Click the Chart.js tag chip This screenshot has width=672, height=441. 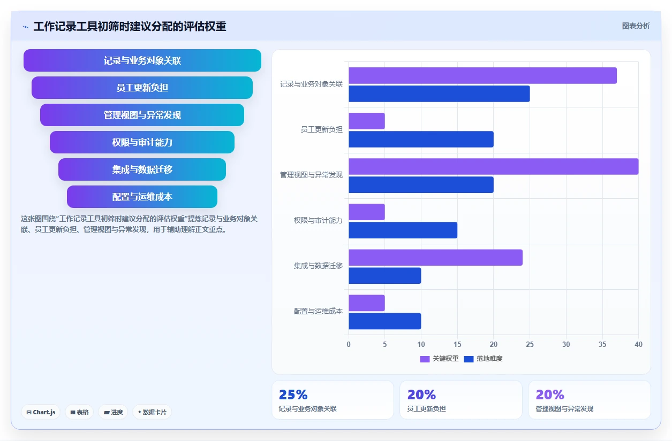tap(41, 412)
